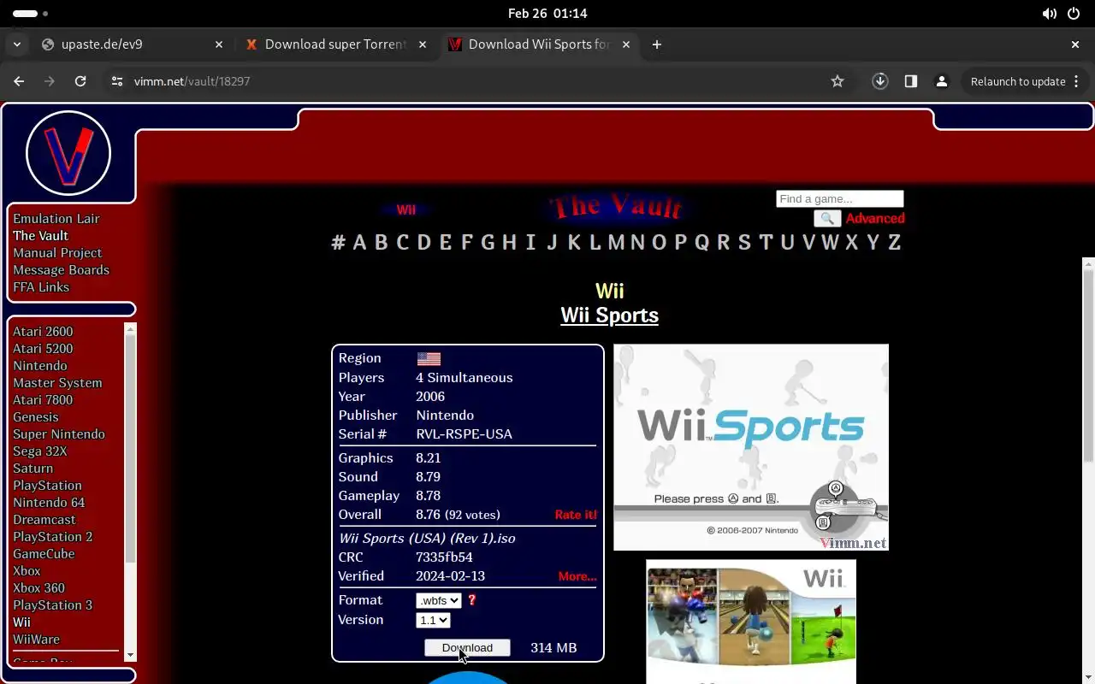This screenshot has width=1095, height=684.
Task: Toggle the browser side panel icon
Action: point(911,81)
